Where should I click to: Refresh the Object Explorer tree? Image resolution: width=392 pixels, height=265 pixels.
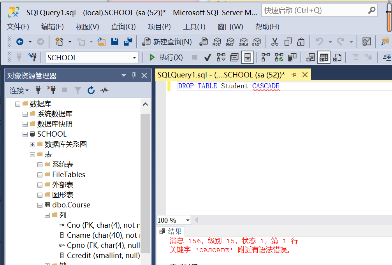click(91, 90)
